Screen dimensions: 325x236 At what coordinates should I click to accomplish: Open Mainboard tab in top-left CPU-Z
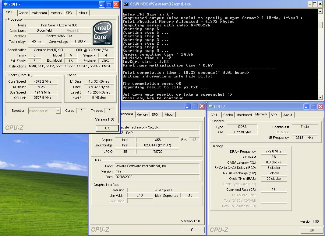click(39, 13)
